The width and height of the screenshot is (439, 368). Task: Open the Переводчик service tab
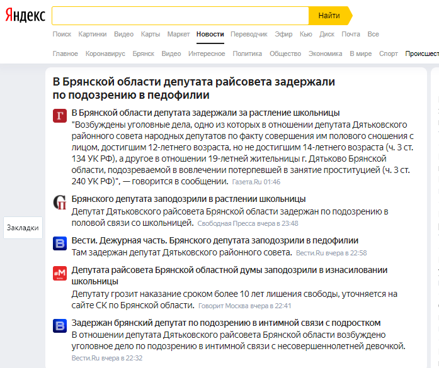pyautogui.click(x=249, y=34)
